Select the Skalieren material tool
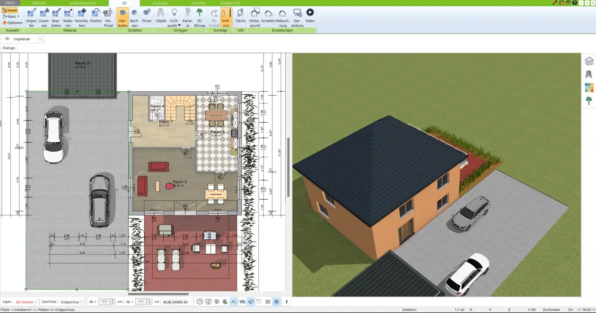Screen dimensions: 596x313 [68, 18]
